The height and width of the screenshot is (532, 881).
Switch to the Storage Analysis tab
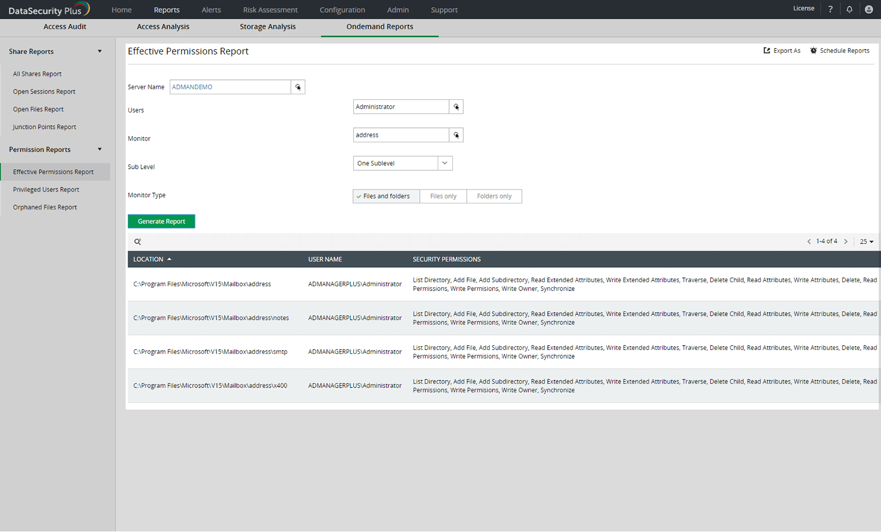(x=268, y=26)
